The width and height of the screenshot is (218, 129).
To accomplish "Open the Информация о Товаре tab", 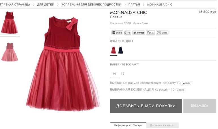I will coord(128,125).
